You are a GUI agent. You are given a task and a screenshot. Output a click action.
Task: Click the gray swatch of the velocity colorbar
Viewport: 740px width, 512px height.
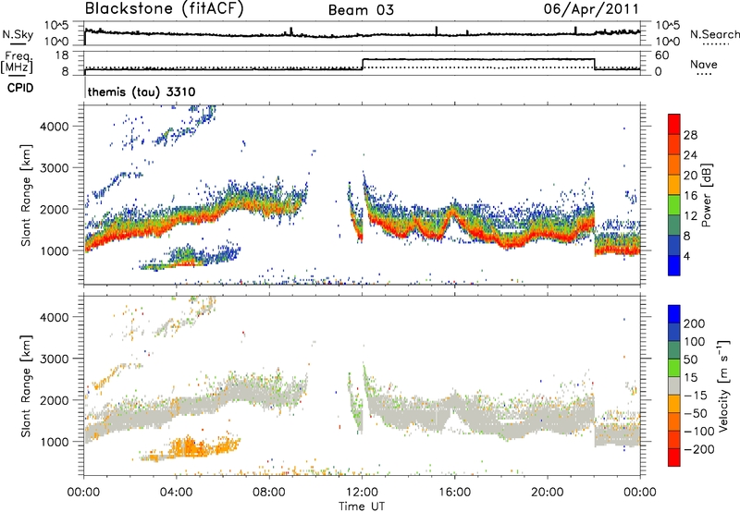tap(674, 386)
